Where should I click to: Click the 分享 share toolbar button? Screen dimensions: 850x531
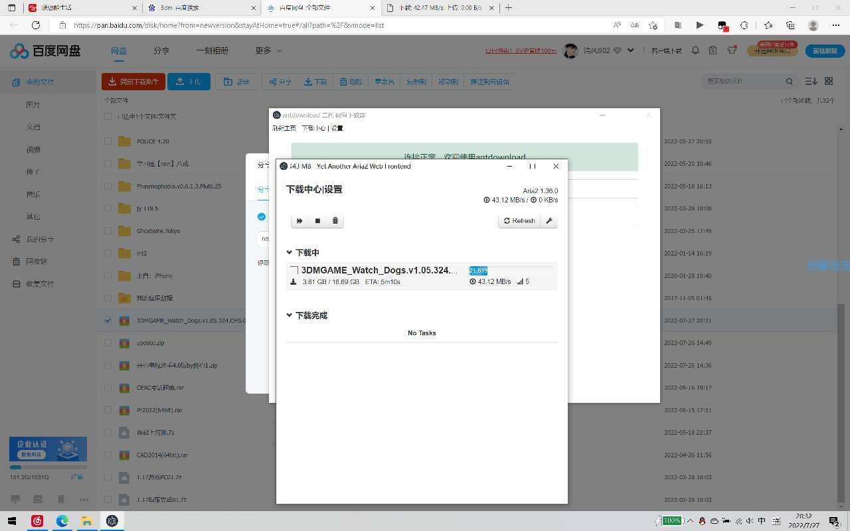click(280, 82)
